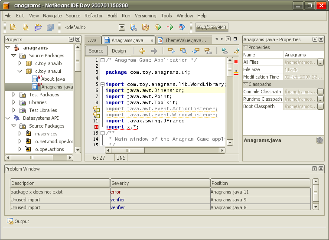Fold the comment block at line 1
Viewport: 329px width, 240px height.
pyautogui.click(x=102, y=60)
